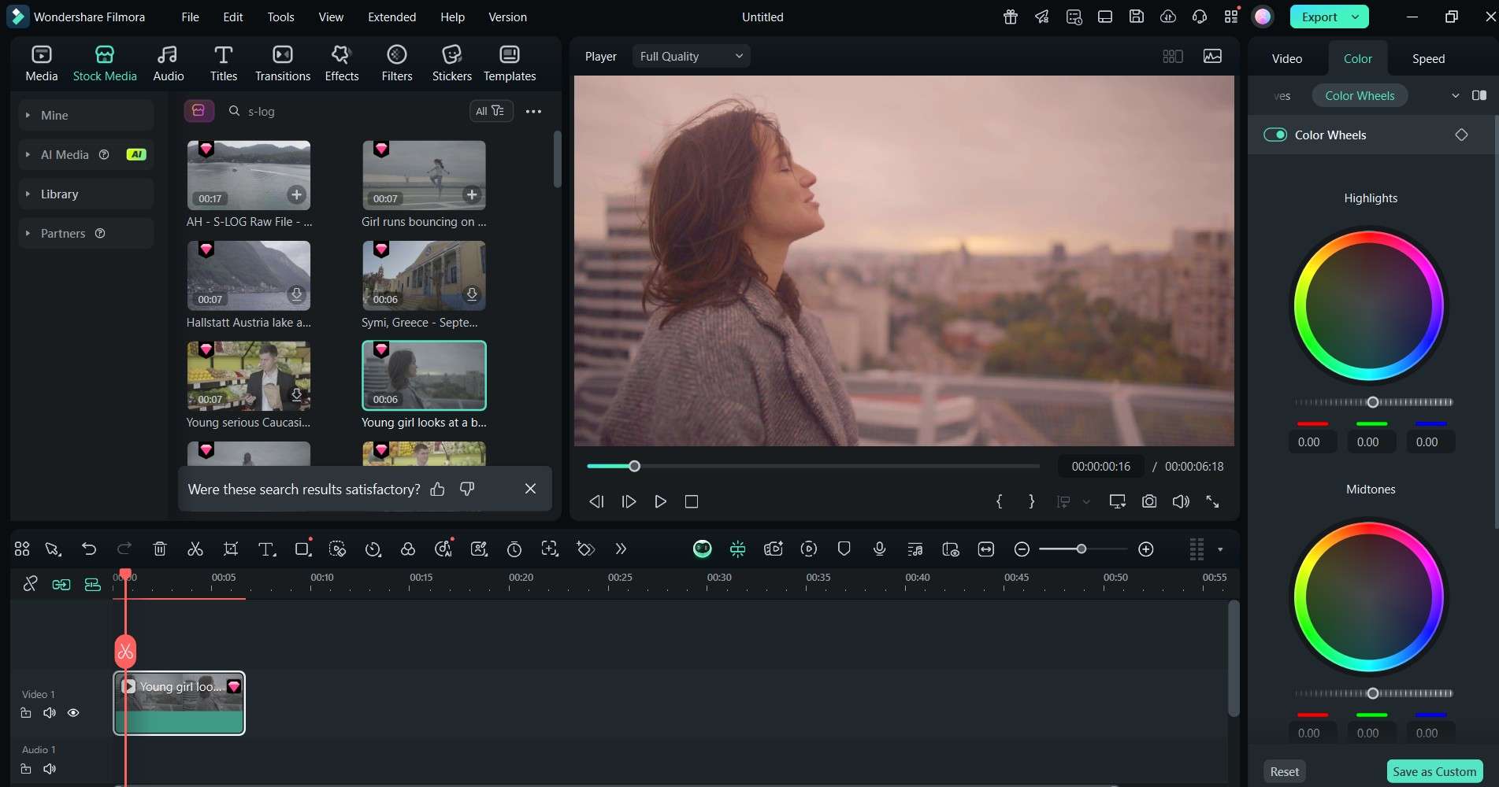Hide Video 1 track with eye icon
This screenshot has width=1499, height=787.
(73, 712)
